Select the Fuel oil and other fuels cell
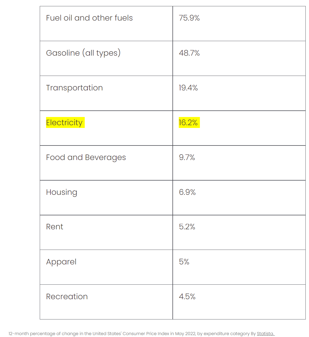 tap(89, 18)
